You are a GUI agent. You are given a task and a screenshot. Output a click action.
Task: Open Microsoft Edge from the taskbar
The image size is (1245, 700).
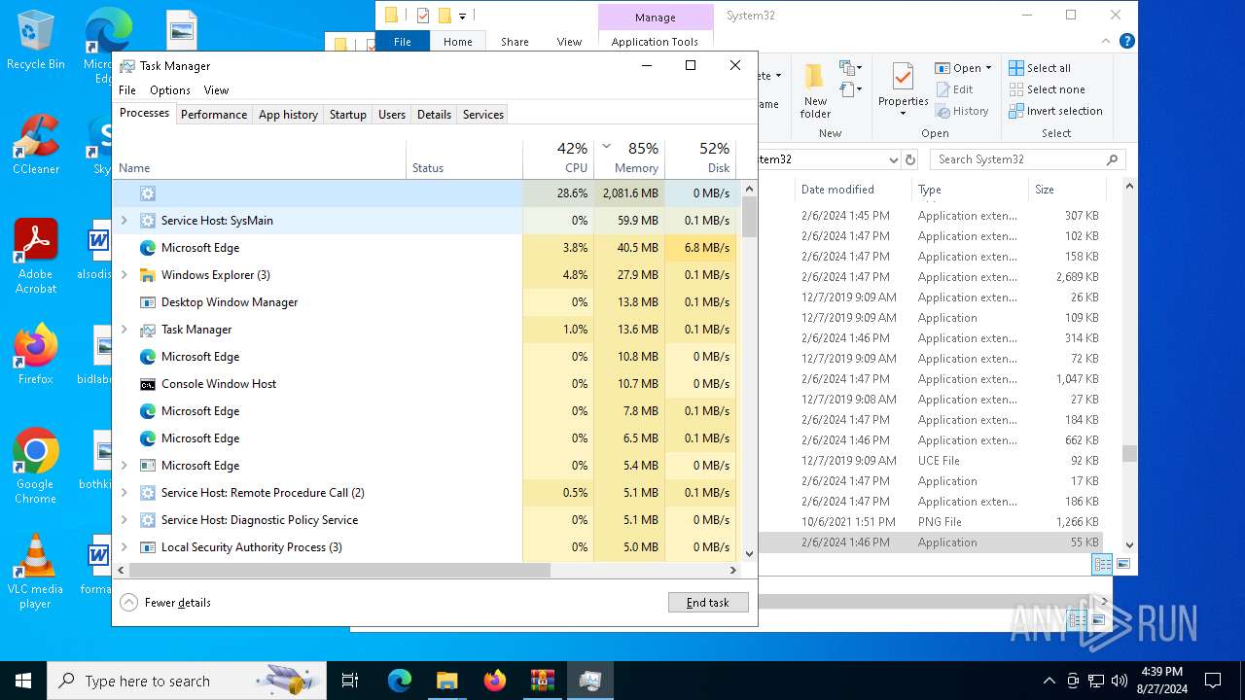pos(400,681)
